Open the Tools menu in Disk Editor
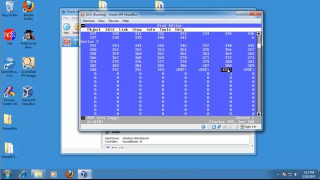The image size is (320, 180). tap(165, 29)
